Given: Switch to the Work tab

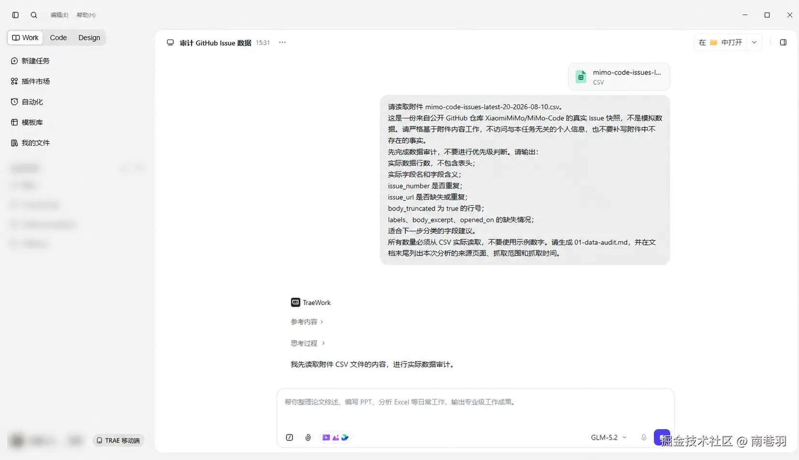Looking at the screenshot, I should 25,38.
